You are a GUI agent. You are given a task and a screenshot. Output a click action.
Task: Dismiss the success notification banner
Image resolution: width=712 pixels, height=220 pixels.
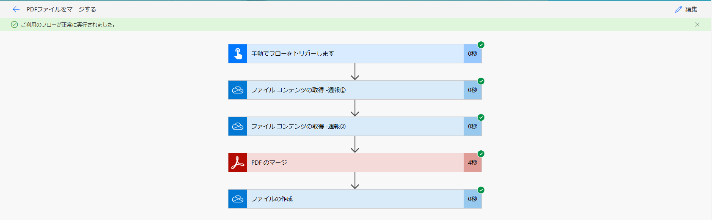tap(697, 24)
